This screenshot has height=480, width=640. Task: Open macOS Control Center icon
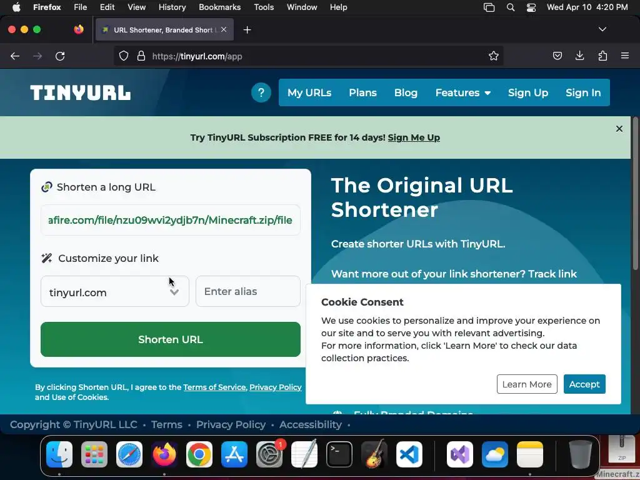click(x=531, y=7)
